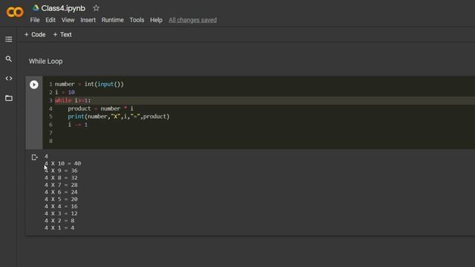Click output line 4 X 10 = 40
The image size is (475, 267).
click(62, 163)
